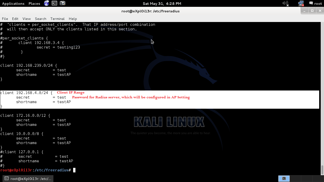Unmute sound via the volume icon
This screenshot has height=182, width=324.
(x=285, y=3)
